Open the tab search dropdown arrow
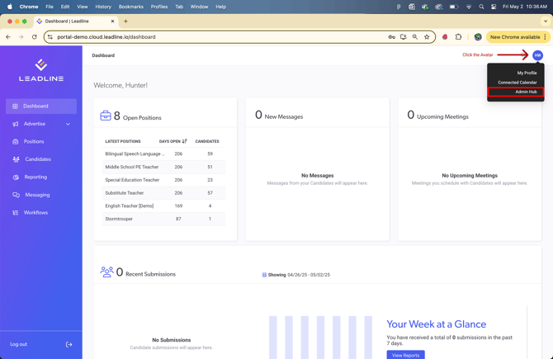Viewport: 553px width, 359px height. click(546, 21)
